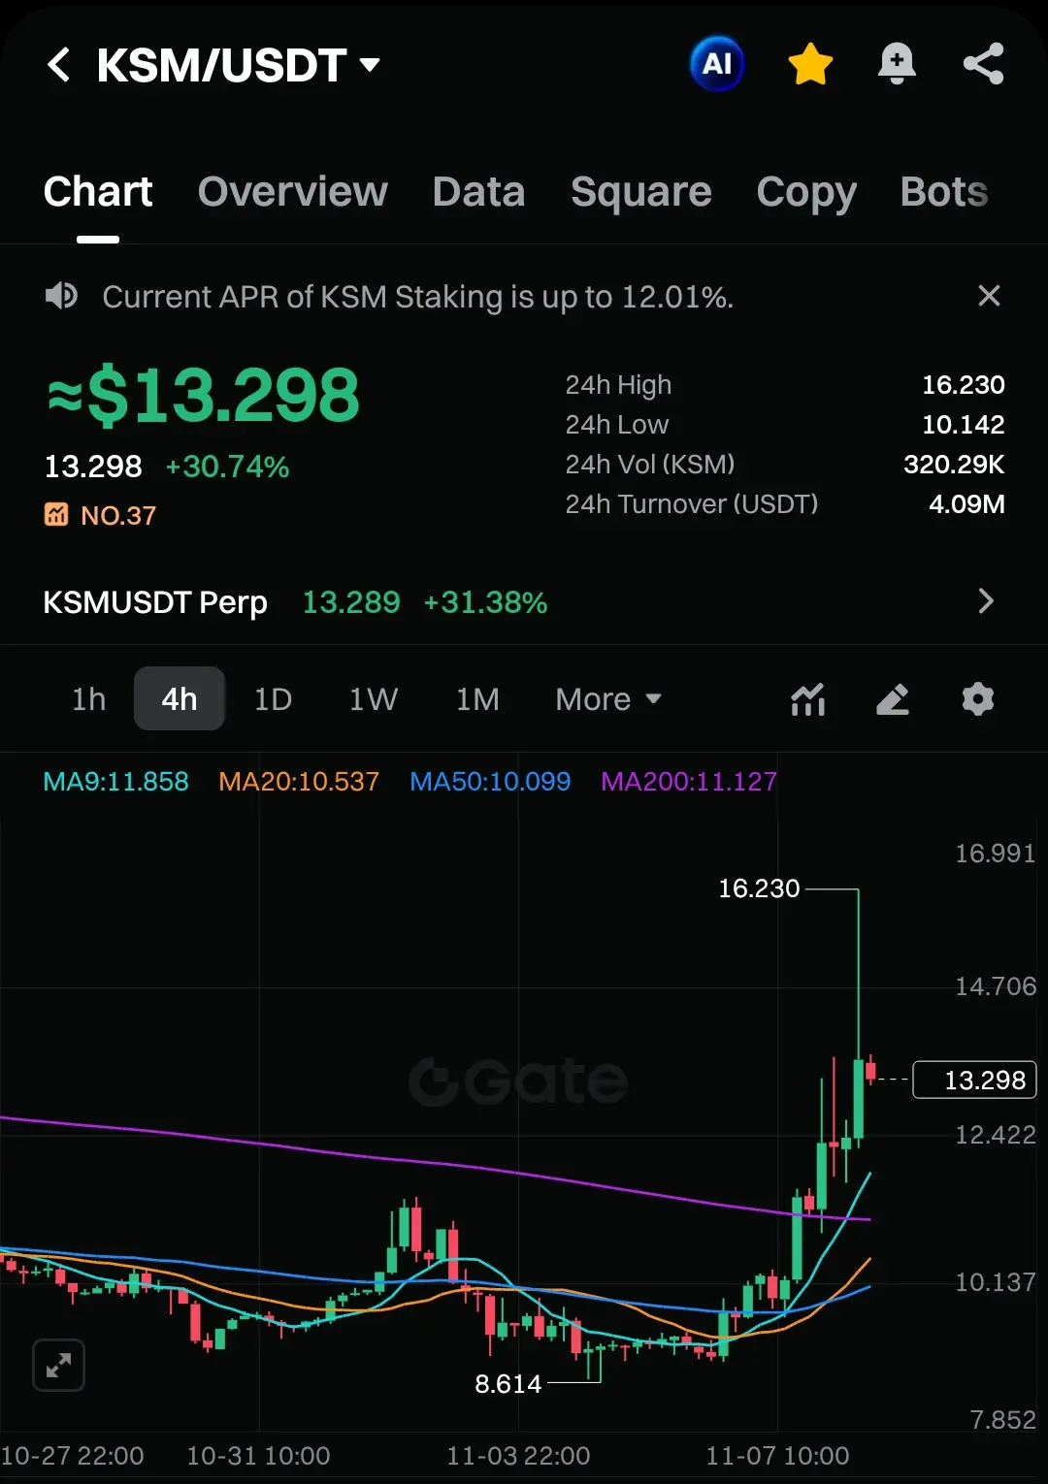Tap the MA20:10.537 indicator label
The height and width of the screenshot is (1484, 1048).
click(299, 782)
